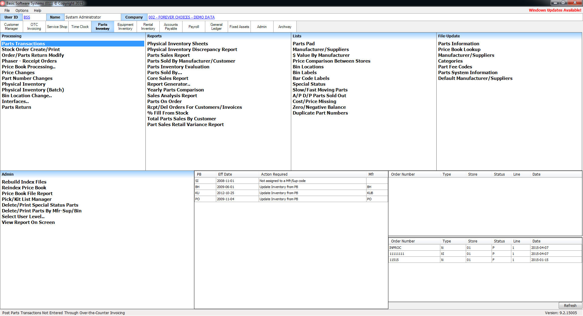Open Price Book Processing
This screenshot has width=583, height=316.
tap(29, 67)
